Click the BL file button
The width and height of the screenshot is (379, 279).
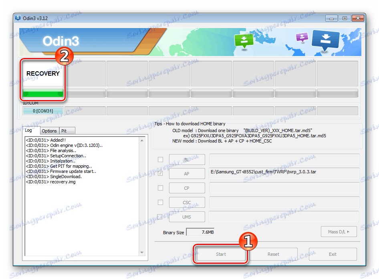pos(187,160)
